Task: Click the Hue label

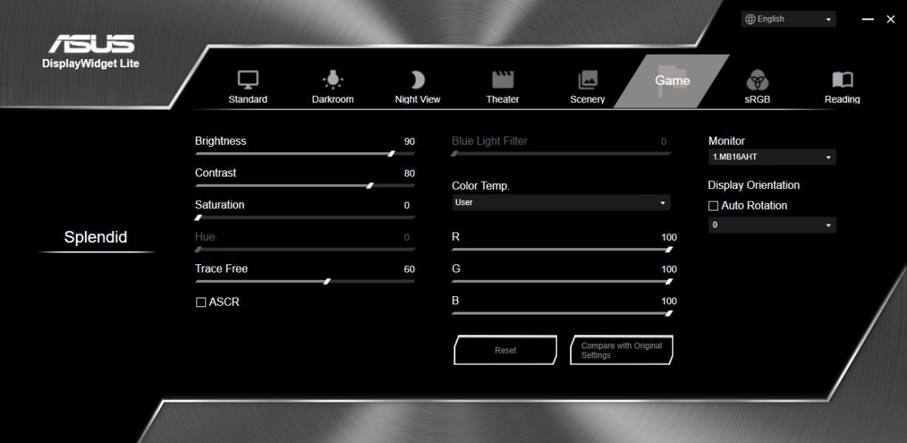Action: (205, 237)
